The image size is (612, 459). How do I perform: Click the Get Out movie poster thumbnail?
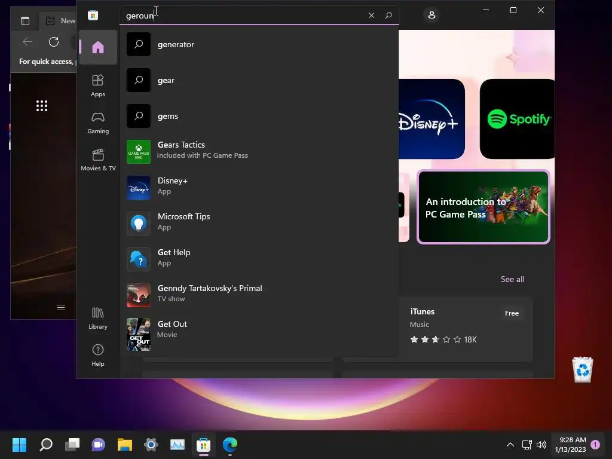coord(139,335)
